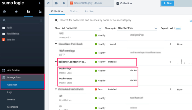Open the sidebar kebab options menu

point(41,21)
